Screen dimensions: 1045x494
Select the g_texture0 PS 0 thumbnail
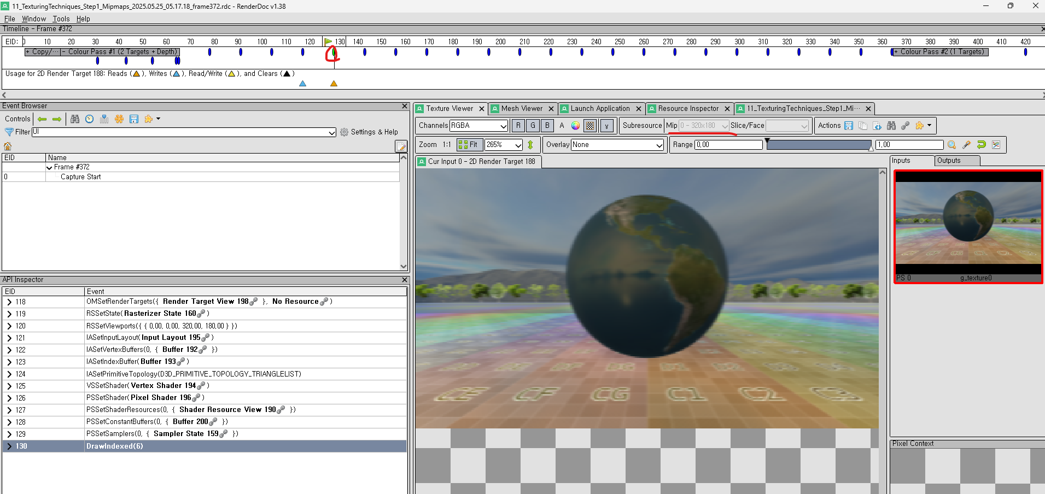(967, 227)
